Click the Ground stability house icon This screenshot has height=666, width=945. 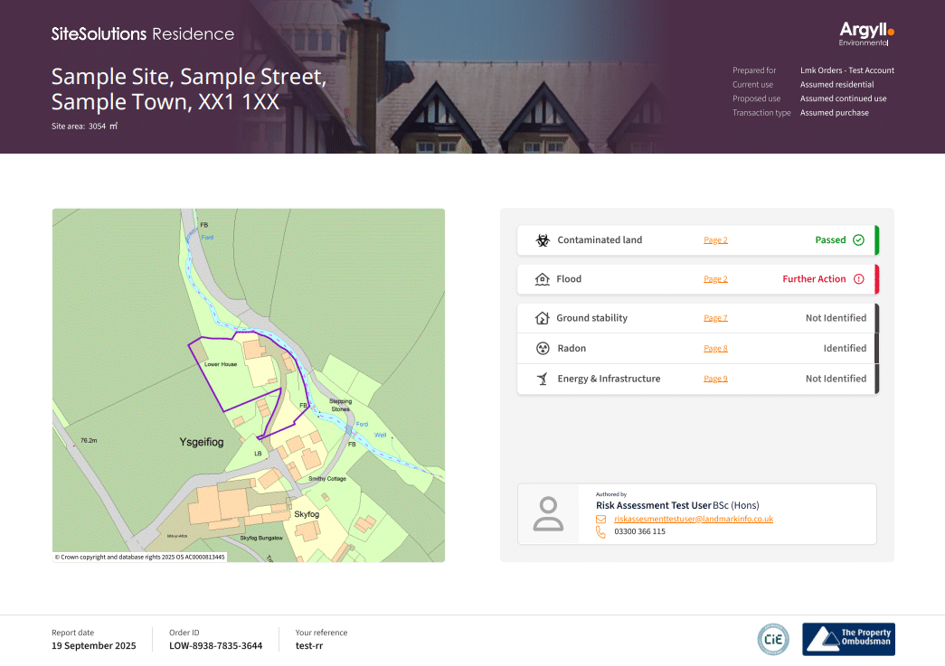tap(543, 318)
